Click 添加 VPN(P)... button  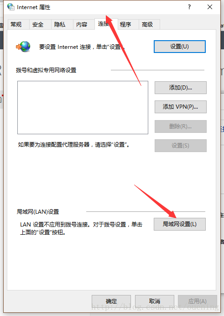(x=181, y=107)
